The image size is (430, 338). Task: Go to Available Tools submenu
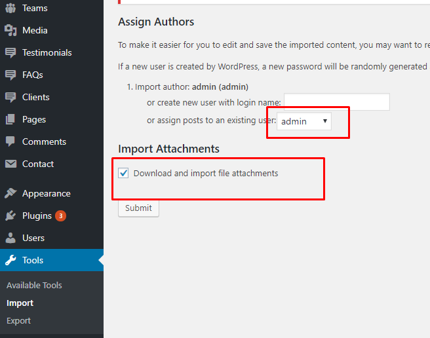click(x=34, y=285)
